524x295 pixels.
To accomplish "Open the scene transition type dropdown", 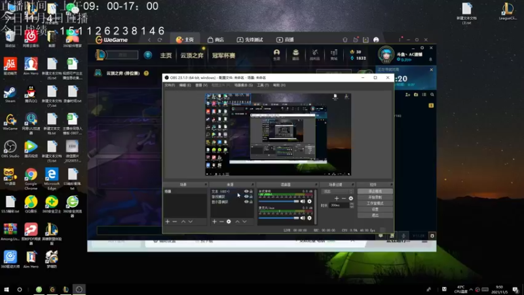I will tap(337, 191).
